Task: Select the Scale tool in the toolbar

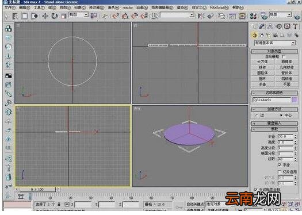Action: point(64,16)
